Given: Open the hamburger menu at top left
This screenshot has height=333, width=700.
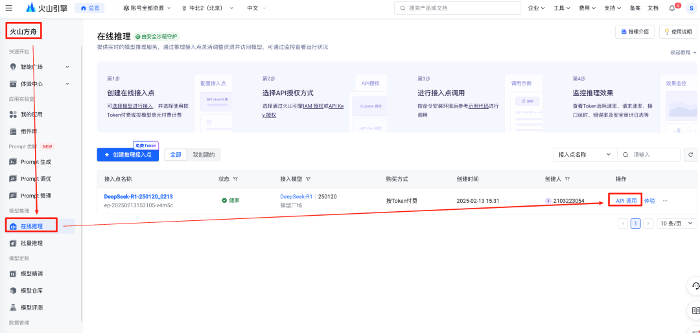Looking at the screenshot, I should click(x=9, y=8).
